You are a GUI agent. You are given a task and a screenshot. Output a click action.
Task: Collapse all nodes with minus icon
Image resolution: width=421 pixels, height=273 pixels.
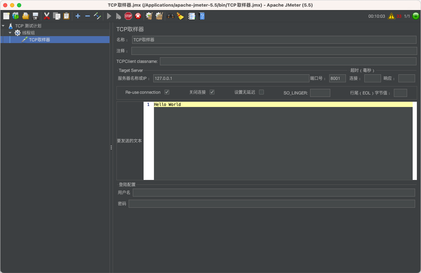click(88, 16)
